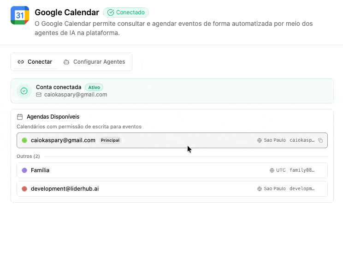
Task: Copy the caiokasp… calendar ID
Action: (320, 140)
